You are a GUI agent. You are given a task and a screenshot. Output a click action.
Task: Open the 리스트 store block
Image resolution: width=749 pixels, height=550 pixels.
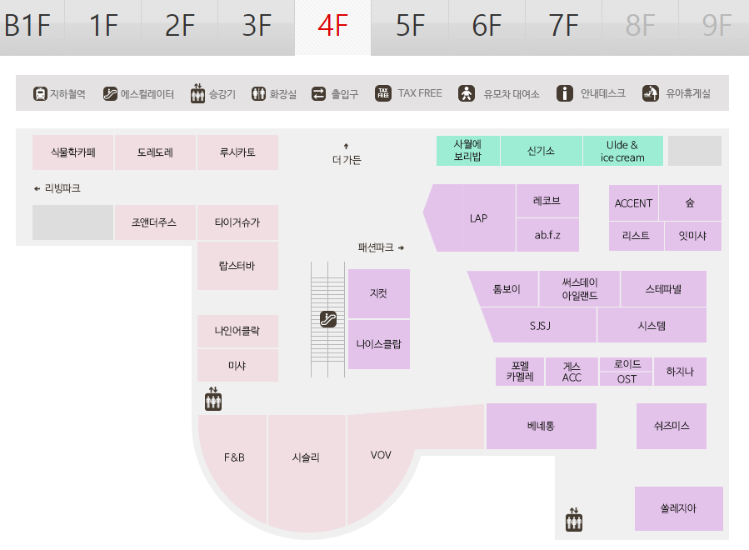pyautogui.click(x=637, y=236)
